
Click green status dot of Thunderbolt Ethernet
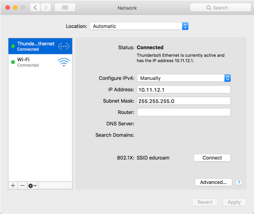[13, 46]
